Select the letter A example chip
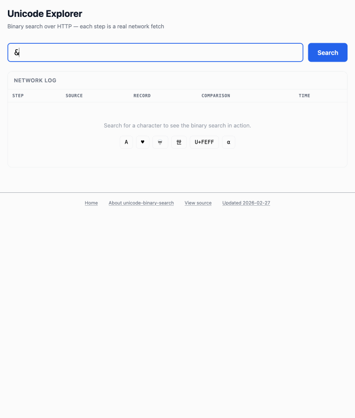 [x=126, y=142]
